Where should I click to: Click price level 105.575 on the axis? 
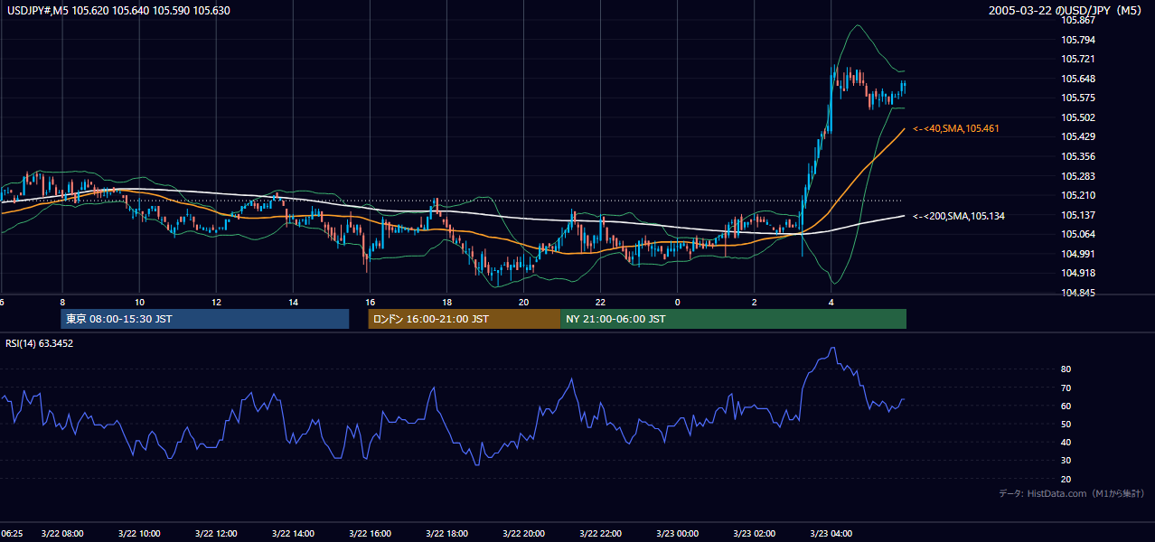1076,98
